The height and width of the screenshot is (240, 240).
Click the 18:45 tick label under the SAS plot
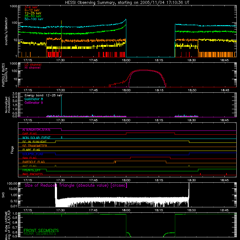pos(224,210)
